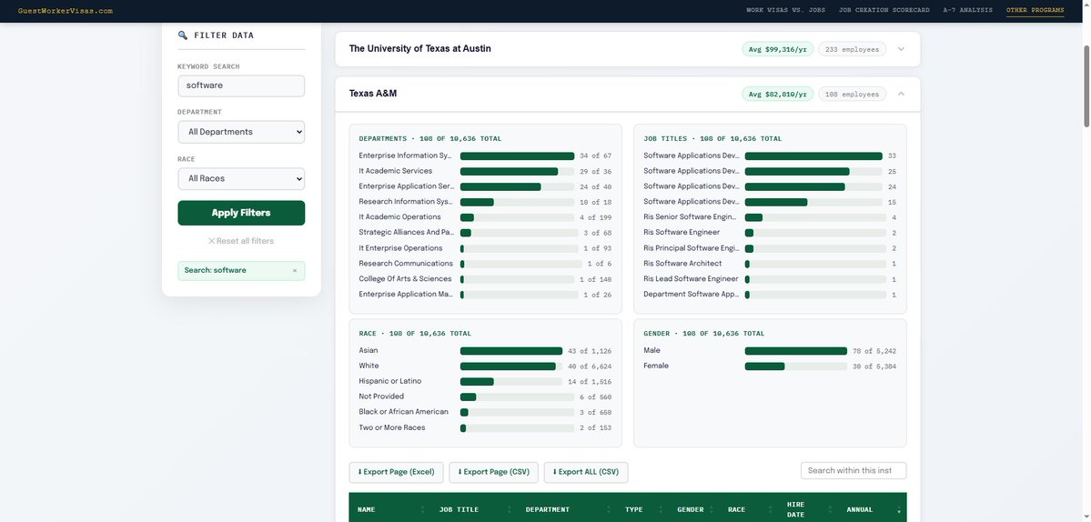This screenshot has width=1091, height=522.
Task: Sort table by Name column
Action: [x=389, y=509]
